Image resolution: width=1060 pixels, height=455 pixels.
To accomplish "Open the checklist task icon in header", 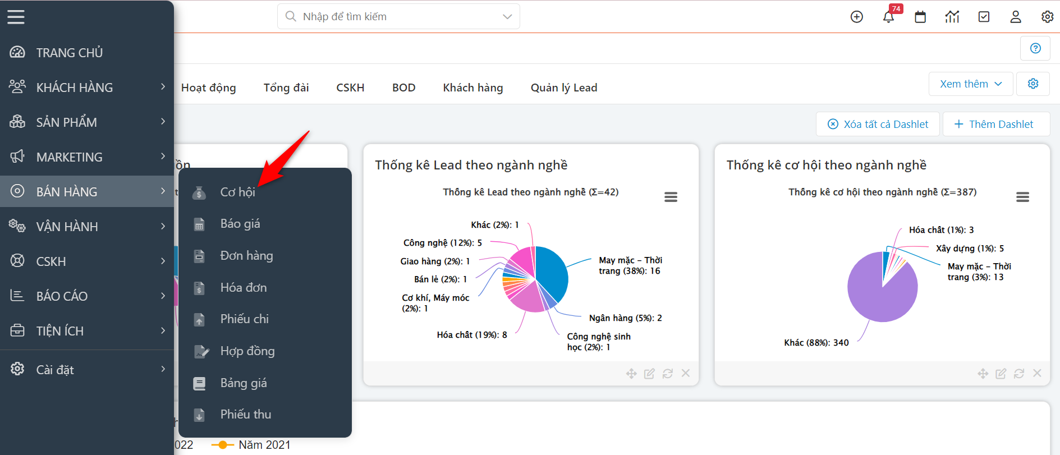I will click(984, 17).
